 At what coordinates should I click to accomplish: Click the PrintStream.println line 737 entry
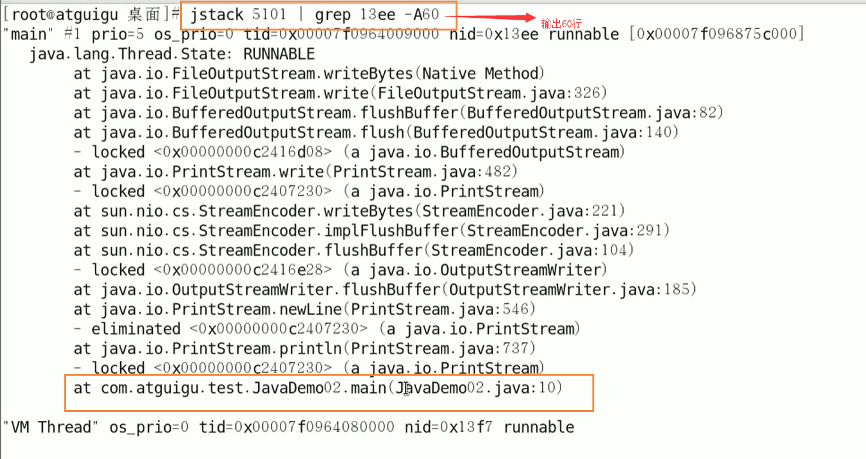(x=305, y=349)
